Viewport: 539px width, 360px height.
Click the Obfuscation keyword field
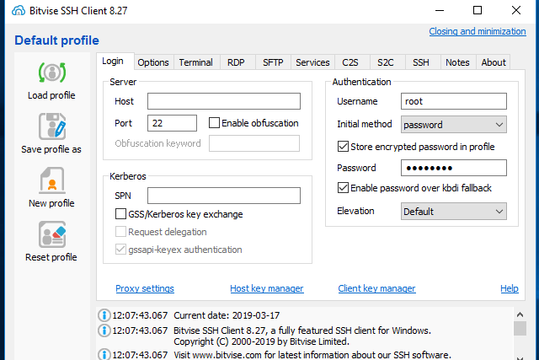pos(254,143)
